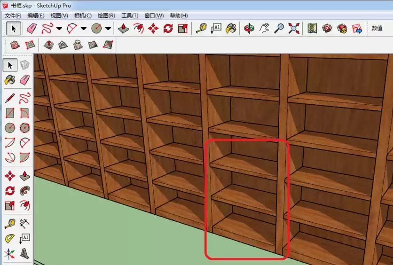Expand the arc tools dropdown arrow
The height and width of the screenshot is (265, 393).
tap(84, 29)
